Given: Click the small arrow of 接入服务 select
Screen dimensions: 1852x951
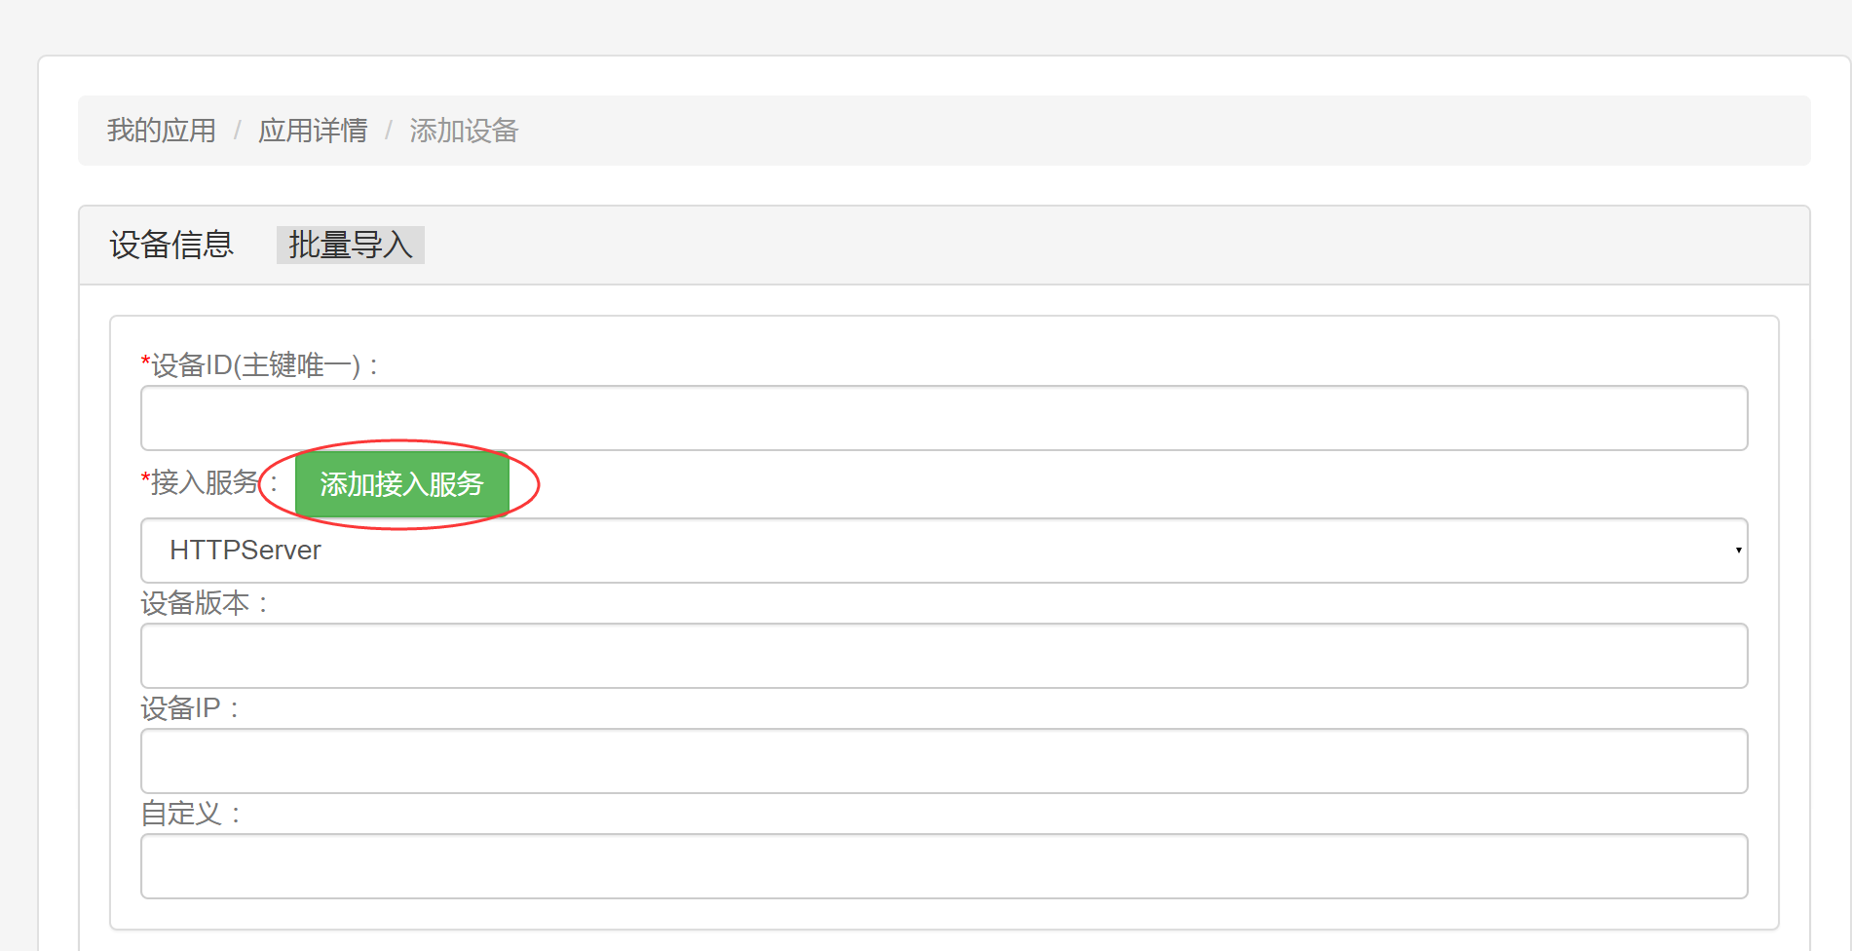Looking at the screenshot, I should pyautogui.click(x=1738, y=551).
